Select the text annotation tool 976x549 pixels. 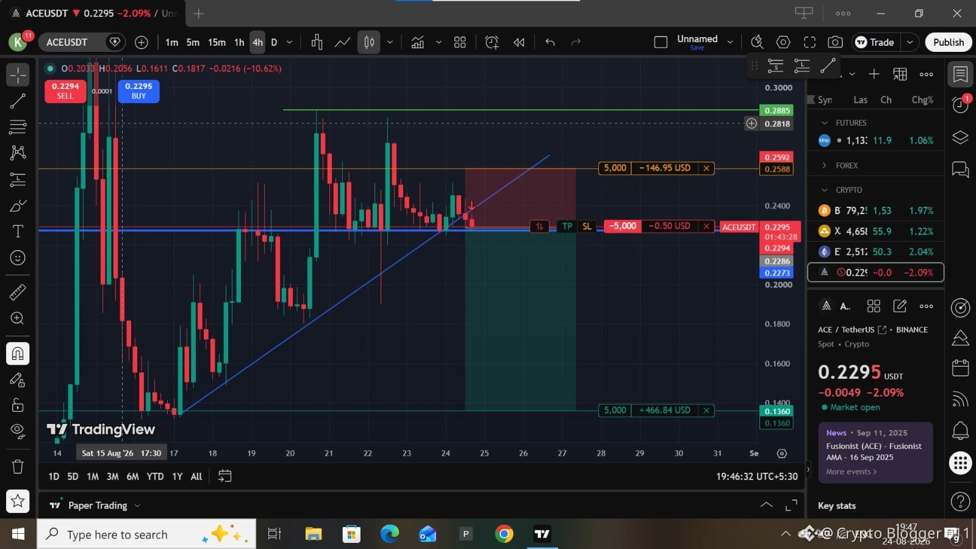coord(18,231)
